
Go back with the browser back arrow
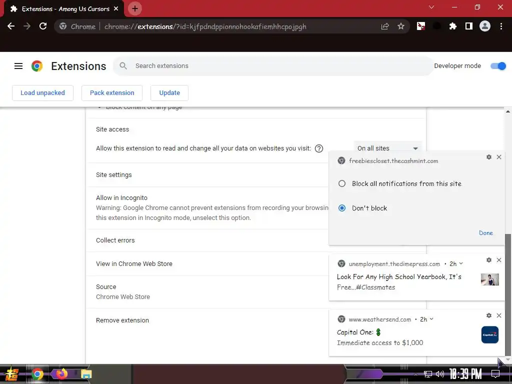pos(11,26)
